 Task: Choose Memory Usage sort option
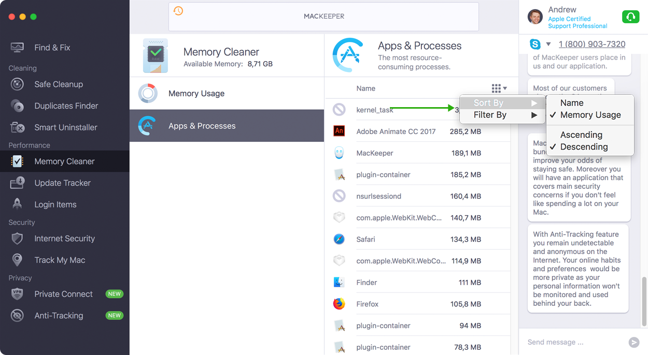tap(590, 115)
